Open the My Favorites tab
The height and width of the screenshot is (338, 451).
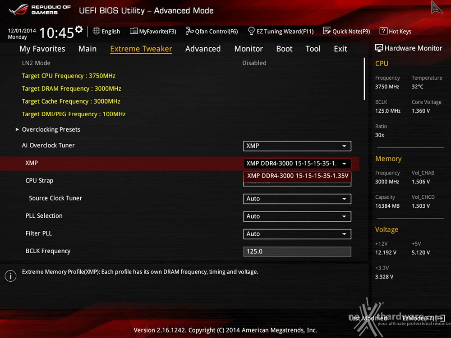(42, 49)
